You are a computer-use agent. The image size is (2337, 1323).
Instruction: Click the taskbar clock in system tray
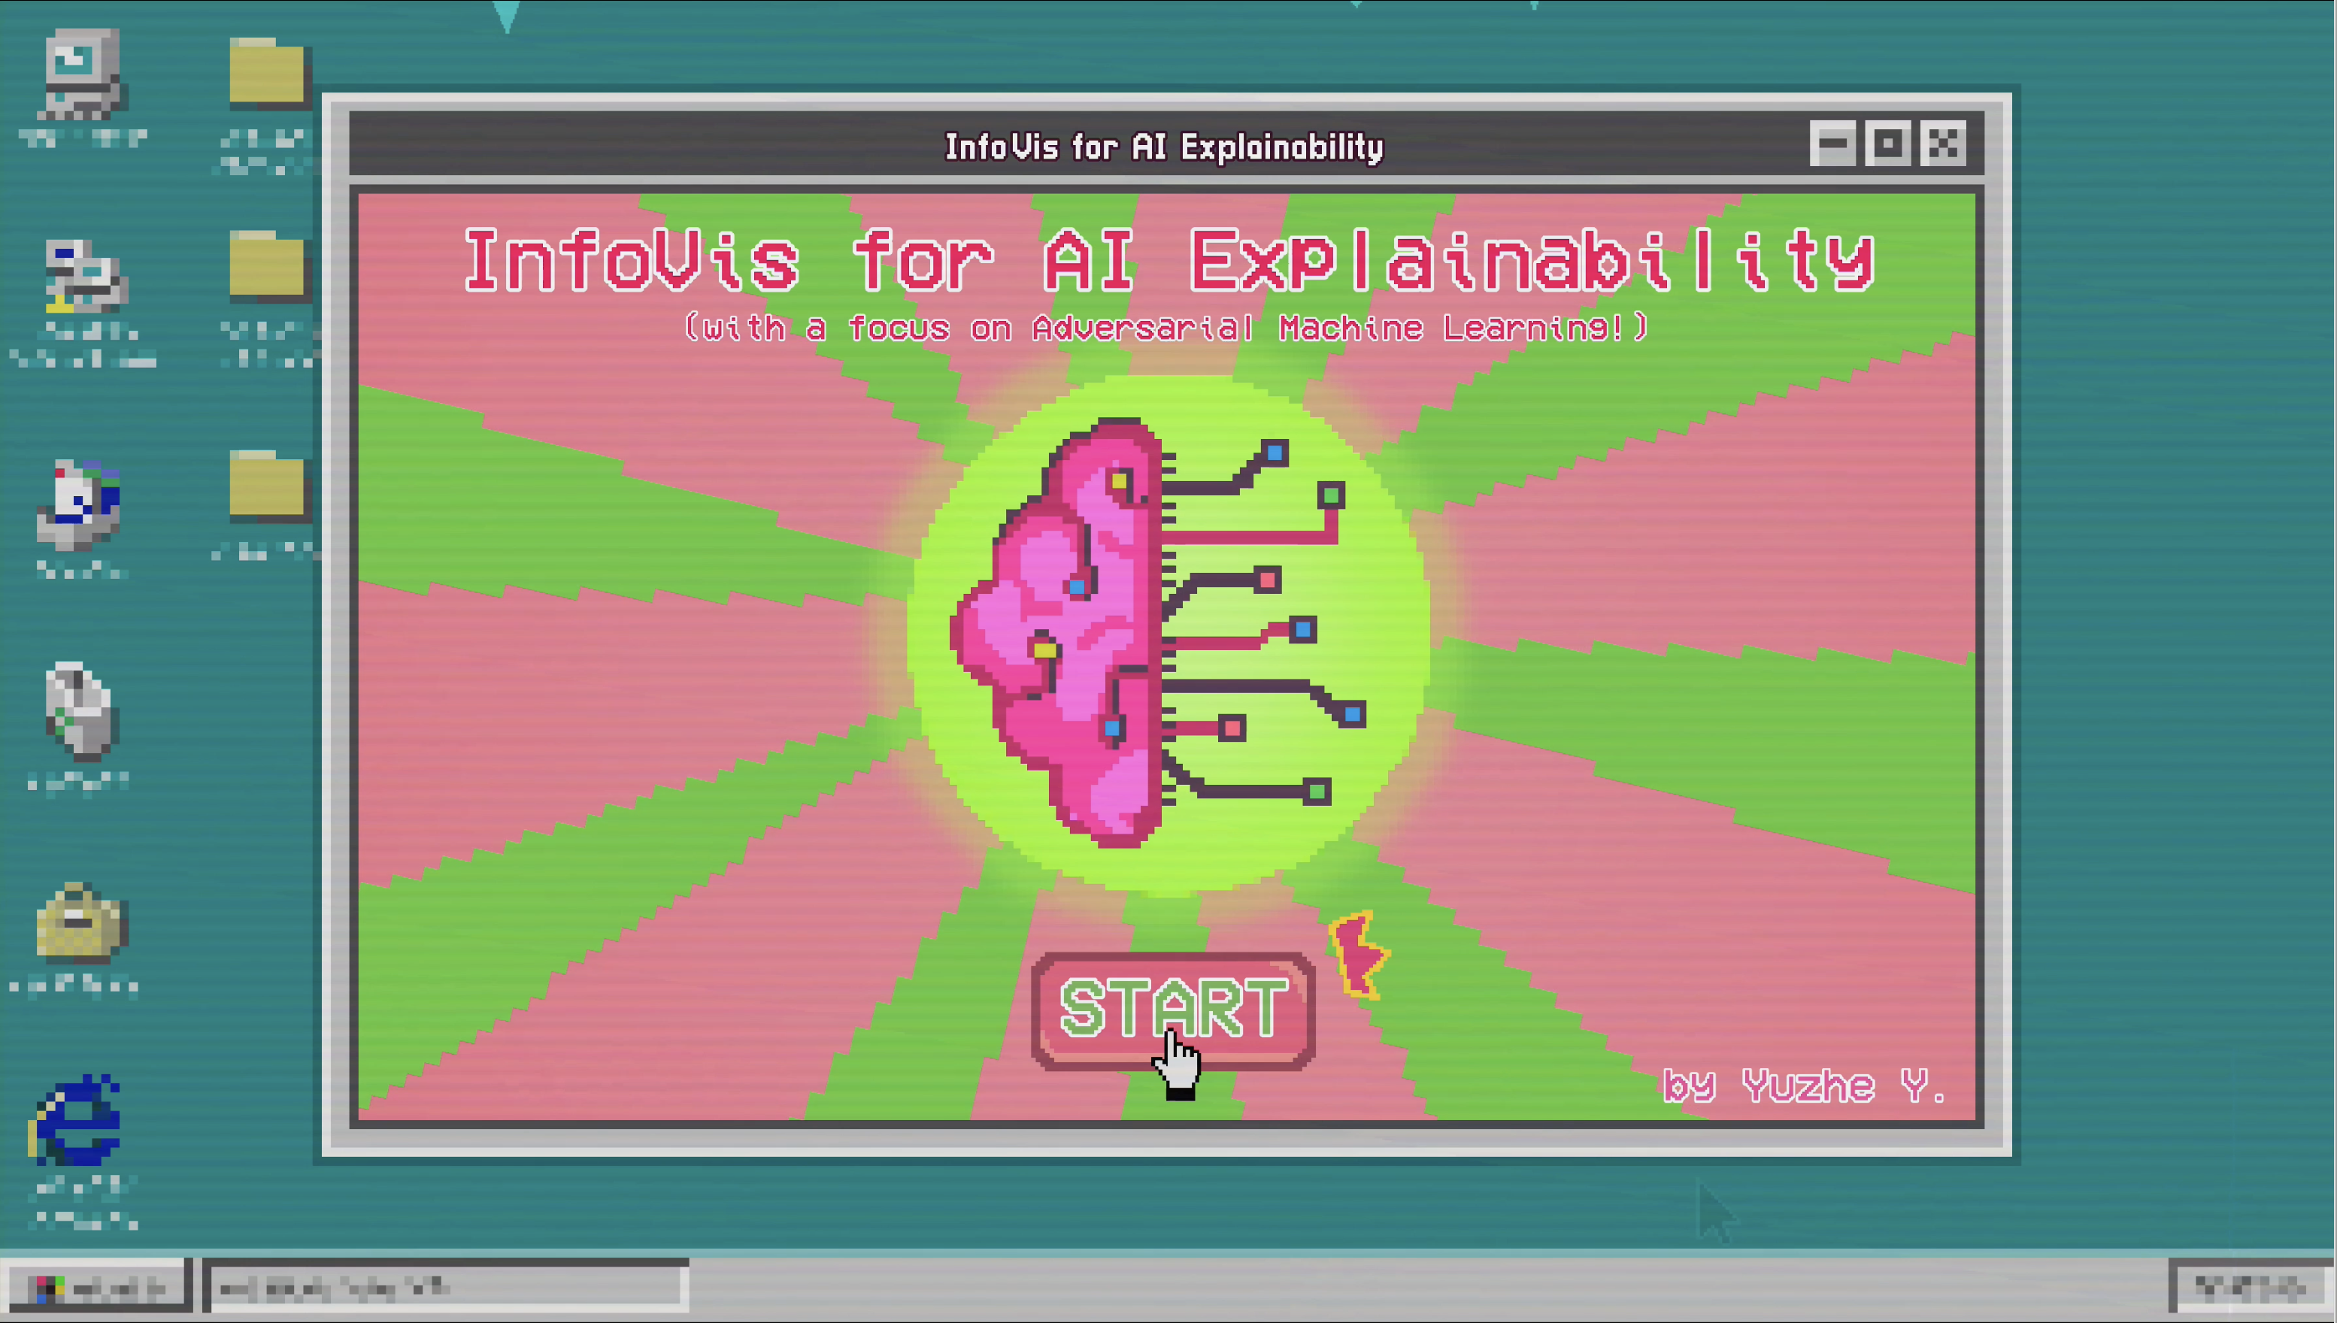2250,1287
